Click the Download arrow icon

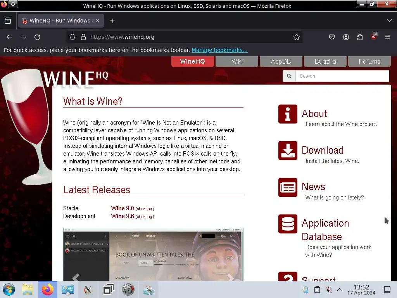(288, 151)
